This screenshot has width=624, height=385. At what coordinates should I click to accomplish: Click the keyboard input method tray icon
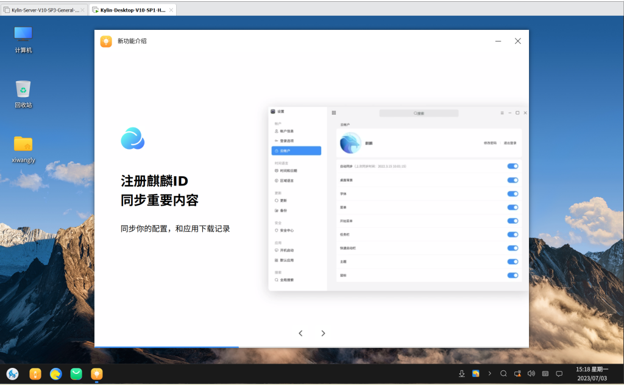click(545, 374)
